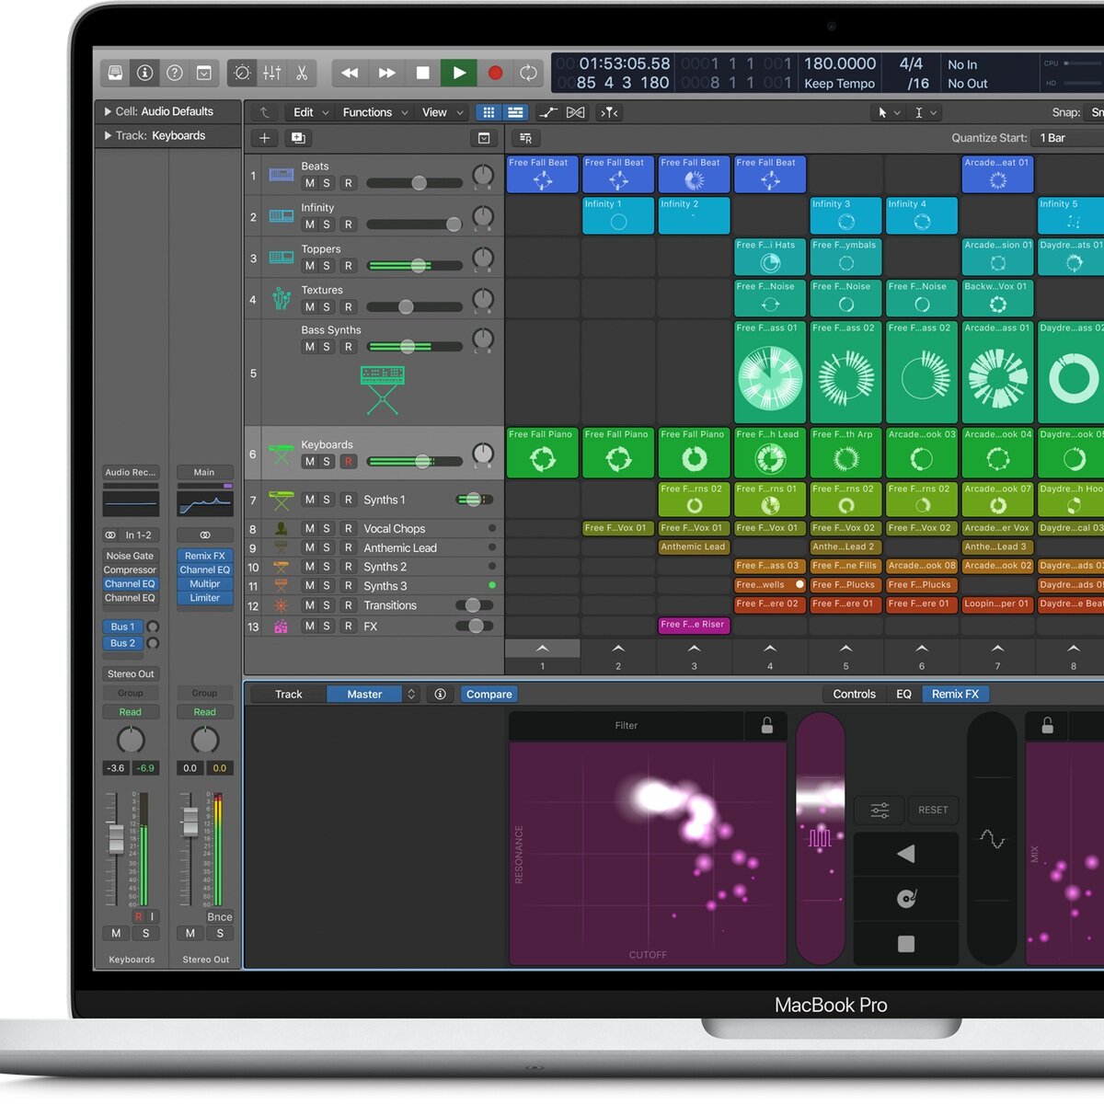This screenshot has width=1104, height=1104.
Task: Open the View menu
Action: [441, 112]
